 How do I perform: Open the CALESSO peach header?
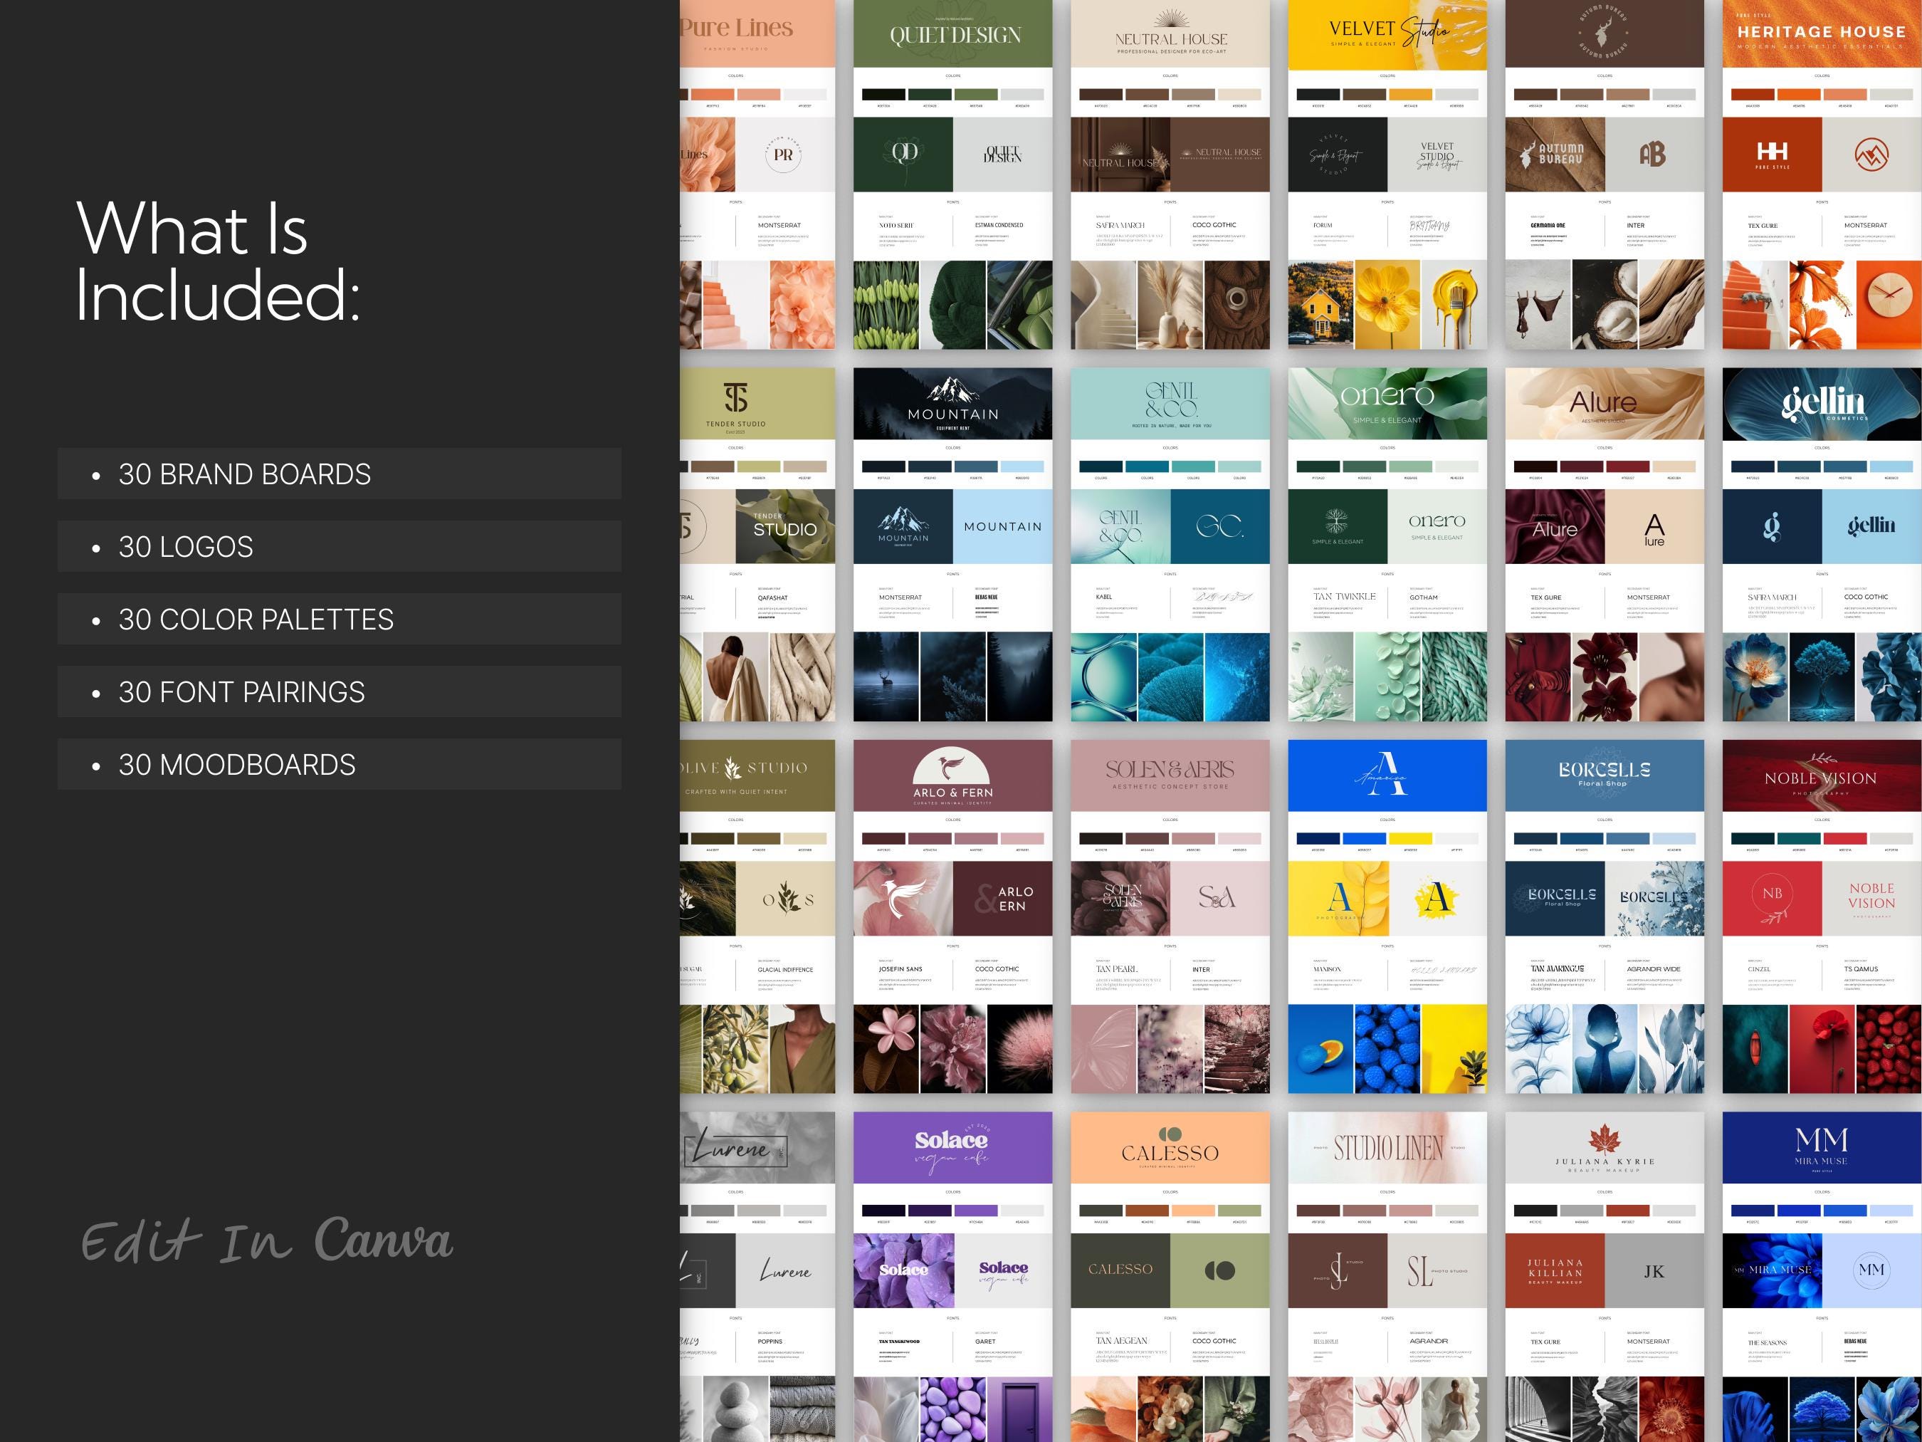pos(1170,1147)
